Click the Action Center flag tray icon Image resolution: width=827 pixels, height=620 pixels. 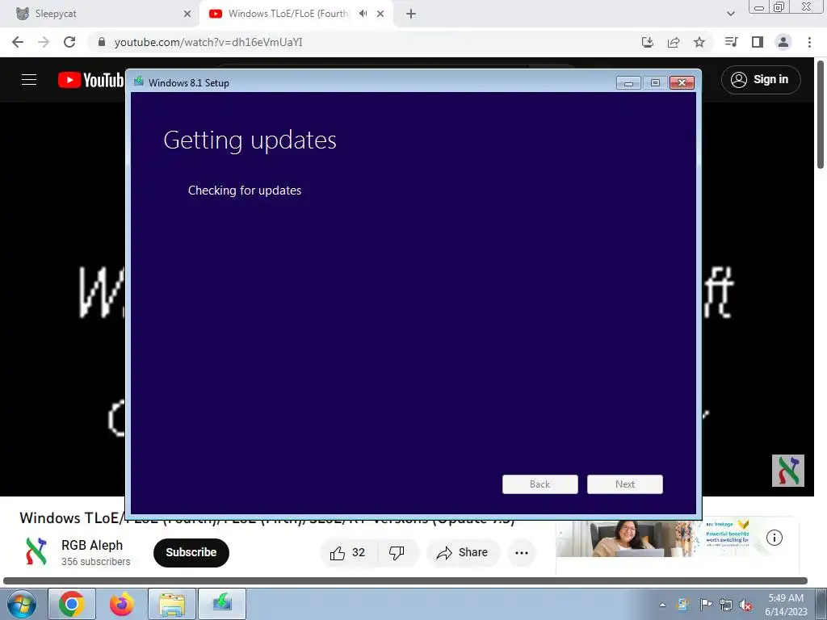coord(705,605)
